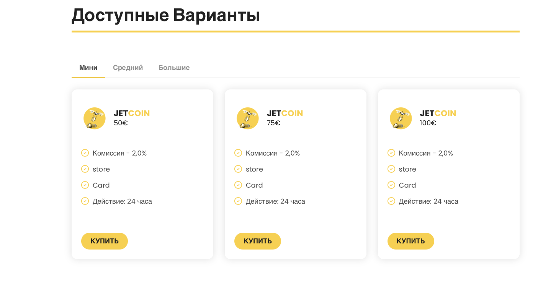Image resolution: width=556 pixels, height=282 pixels.
Task: Click Комиссия - 2,0% on the 100€ card
Action: 426,153
